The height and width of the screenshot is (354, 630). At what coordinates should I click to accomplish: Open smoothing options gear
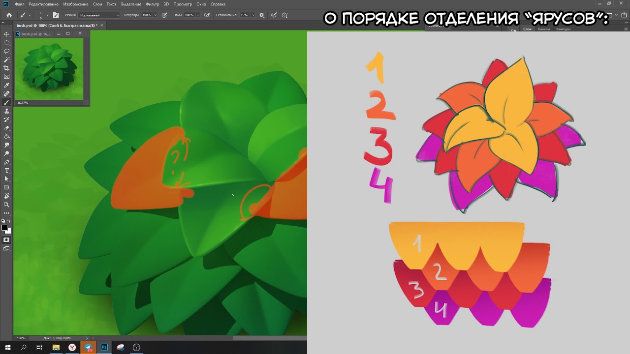tap(261, 15)
